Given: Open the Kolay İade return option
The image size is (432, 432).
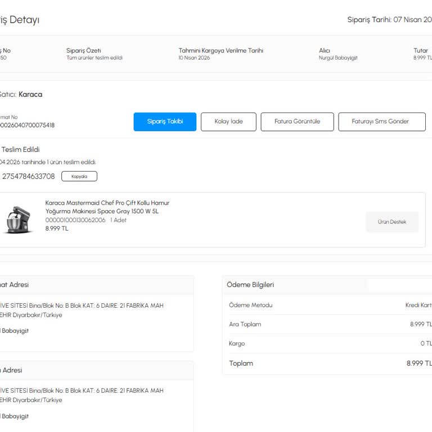Looking at the screenshot, I should click(x=228, y=121).
